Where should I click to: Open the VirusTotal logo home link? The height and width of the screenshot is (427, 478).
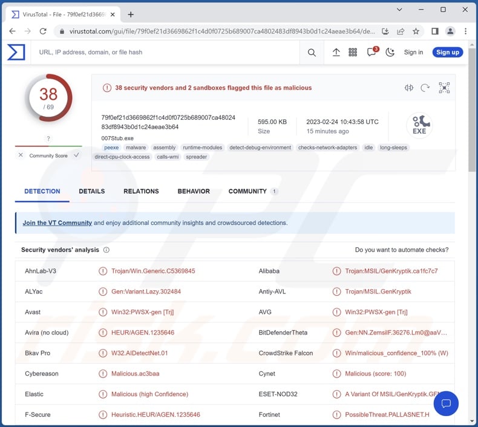[16, 52]
